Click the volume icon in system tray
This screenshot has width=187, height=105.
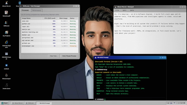click(168, 103)
